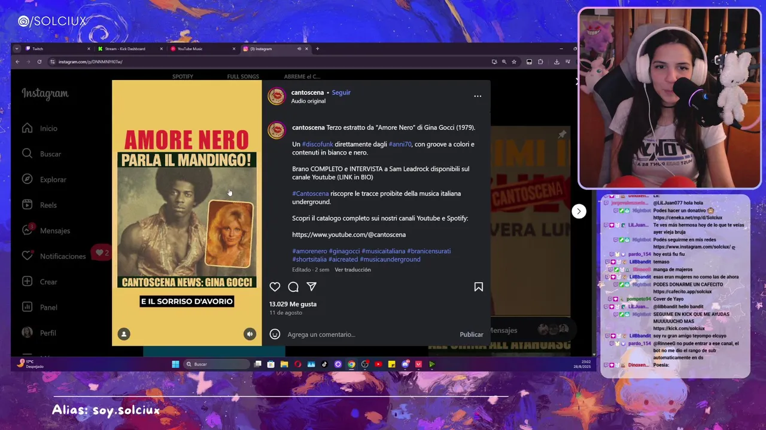Open a new browser tab

[x=317, y=49]
